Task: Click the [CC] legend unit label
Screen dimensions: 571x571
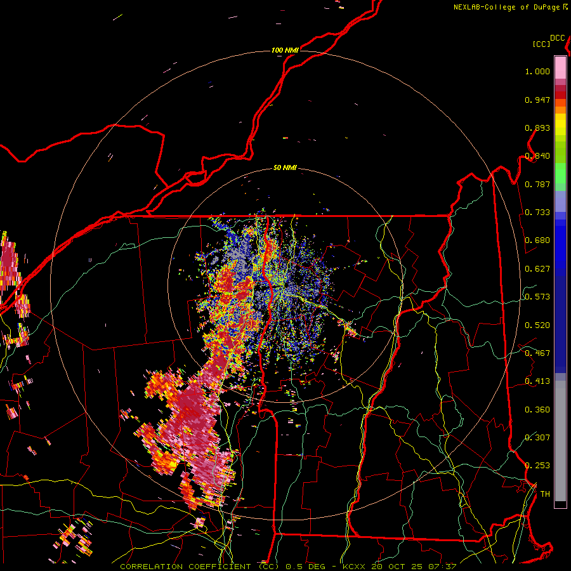Action: [x=541, y=44]
